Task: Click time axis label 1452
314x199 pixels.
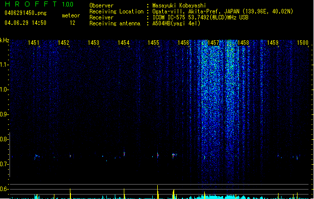Action: (x=63, y=43)
